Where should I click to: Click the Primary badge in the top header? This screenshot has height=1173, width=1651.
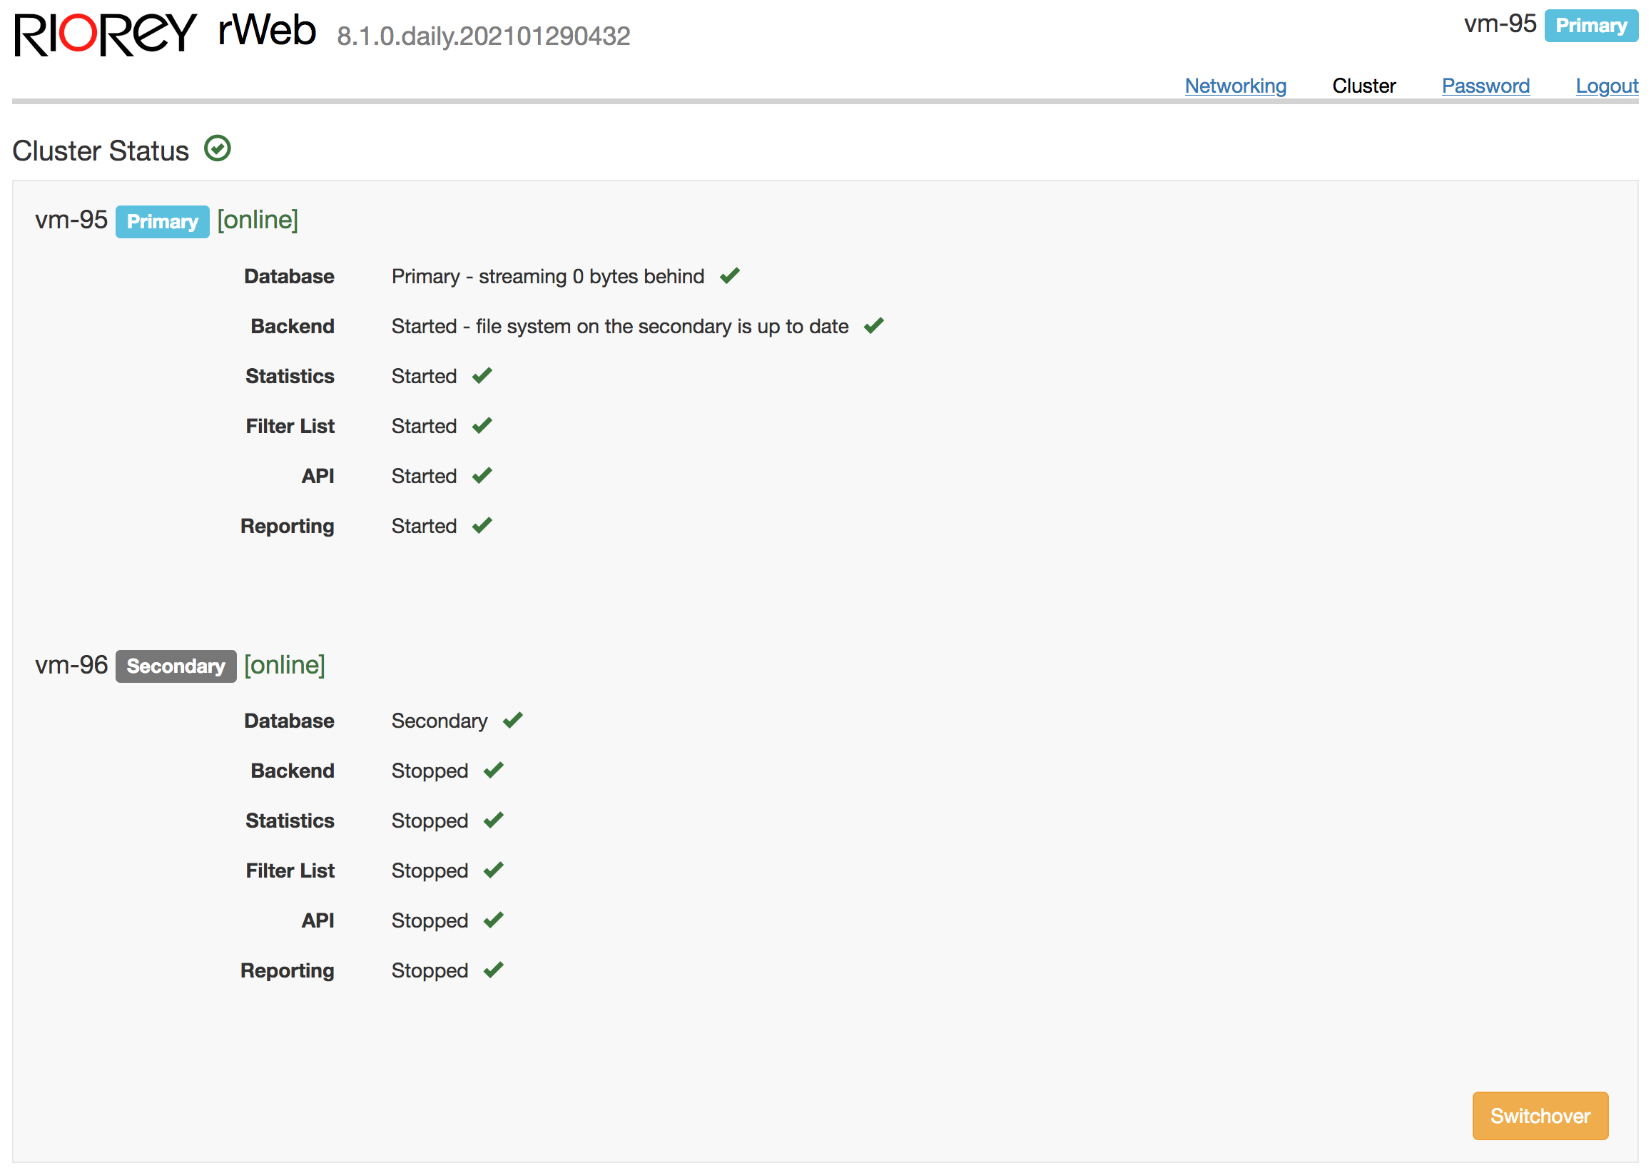(x=1591, y=26)
